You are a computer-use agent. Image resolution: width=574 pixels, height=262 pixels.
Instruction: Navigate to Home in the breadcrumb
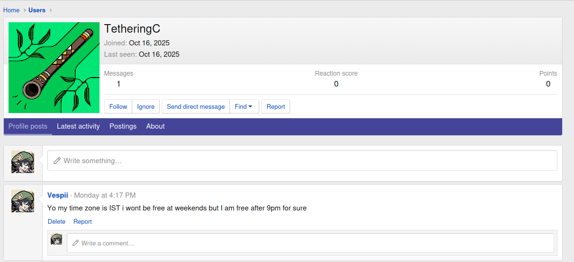pos(11,10)
